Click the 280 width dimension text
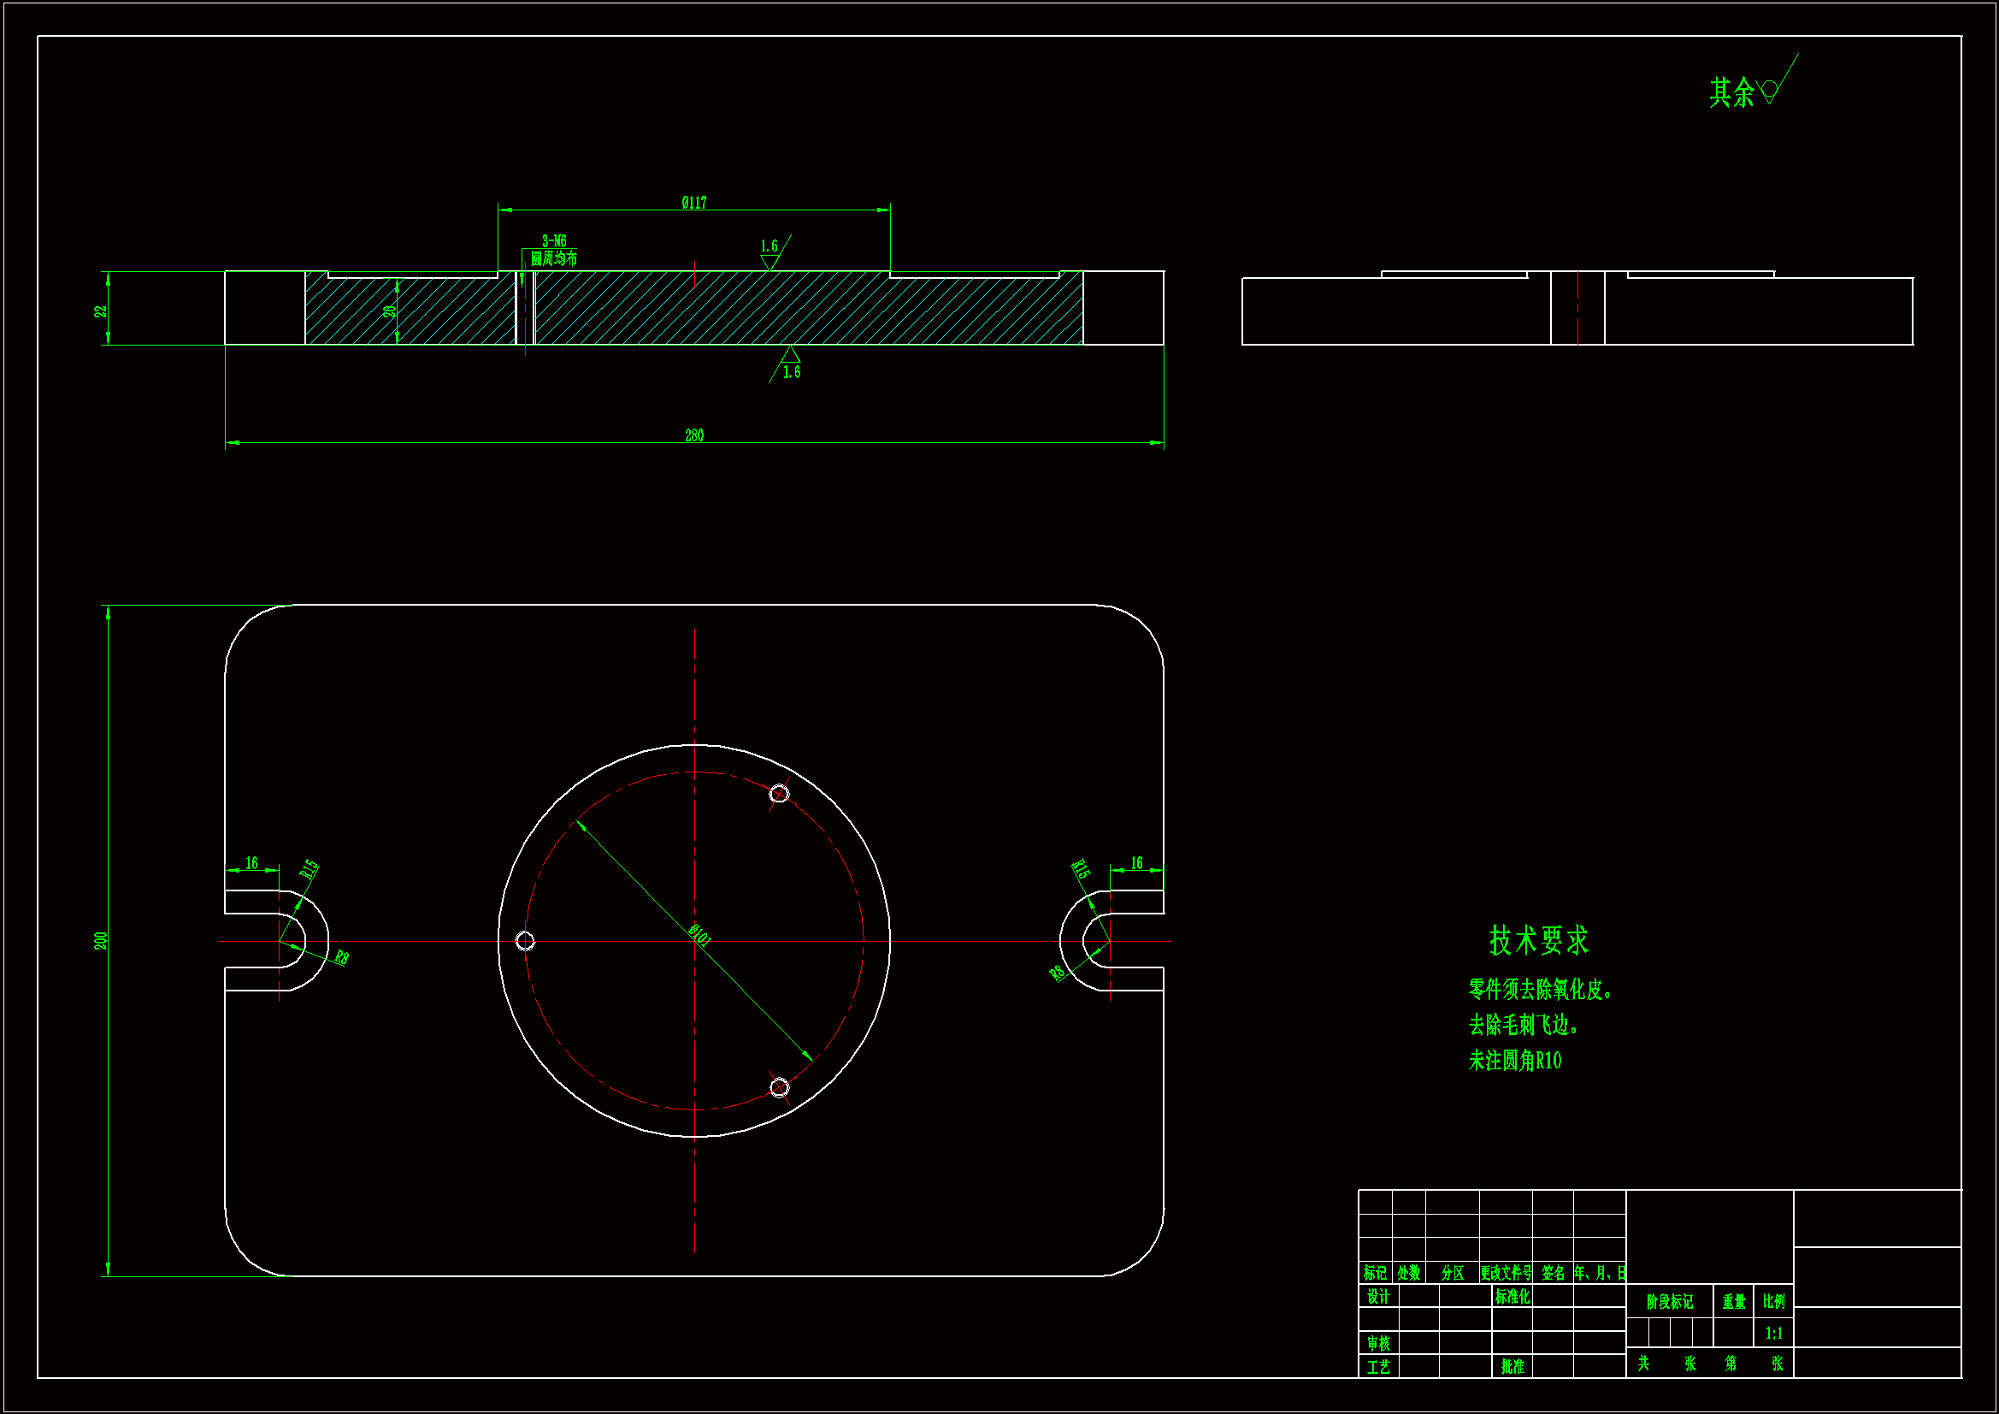The width and height of the screenshot is (1999, 1414). click(694, 435)
